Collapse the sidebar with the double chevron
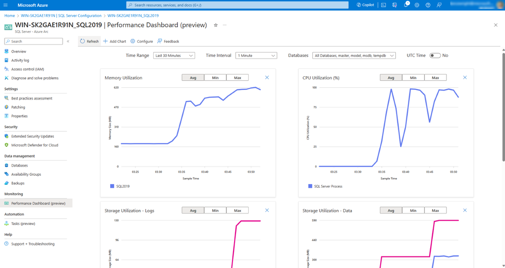 (x=68, y=41)
